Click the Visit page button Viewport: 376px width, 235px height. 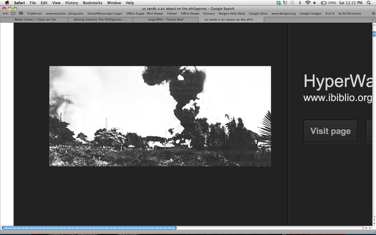click(x=330, y=131)
